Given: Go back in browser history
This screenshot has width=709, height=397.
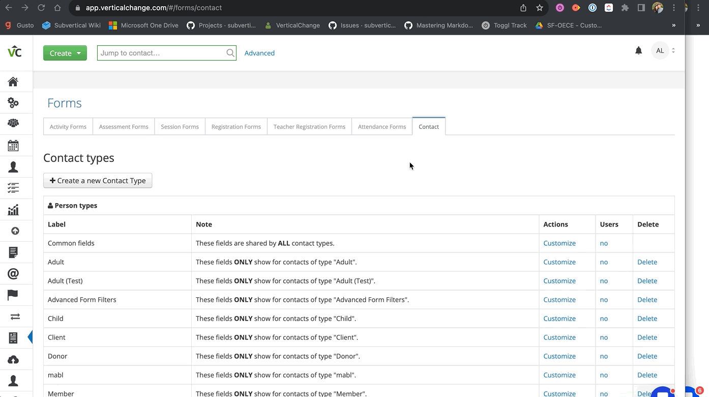Looking at the screenshot, I should 9,8.
